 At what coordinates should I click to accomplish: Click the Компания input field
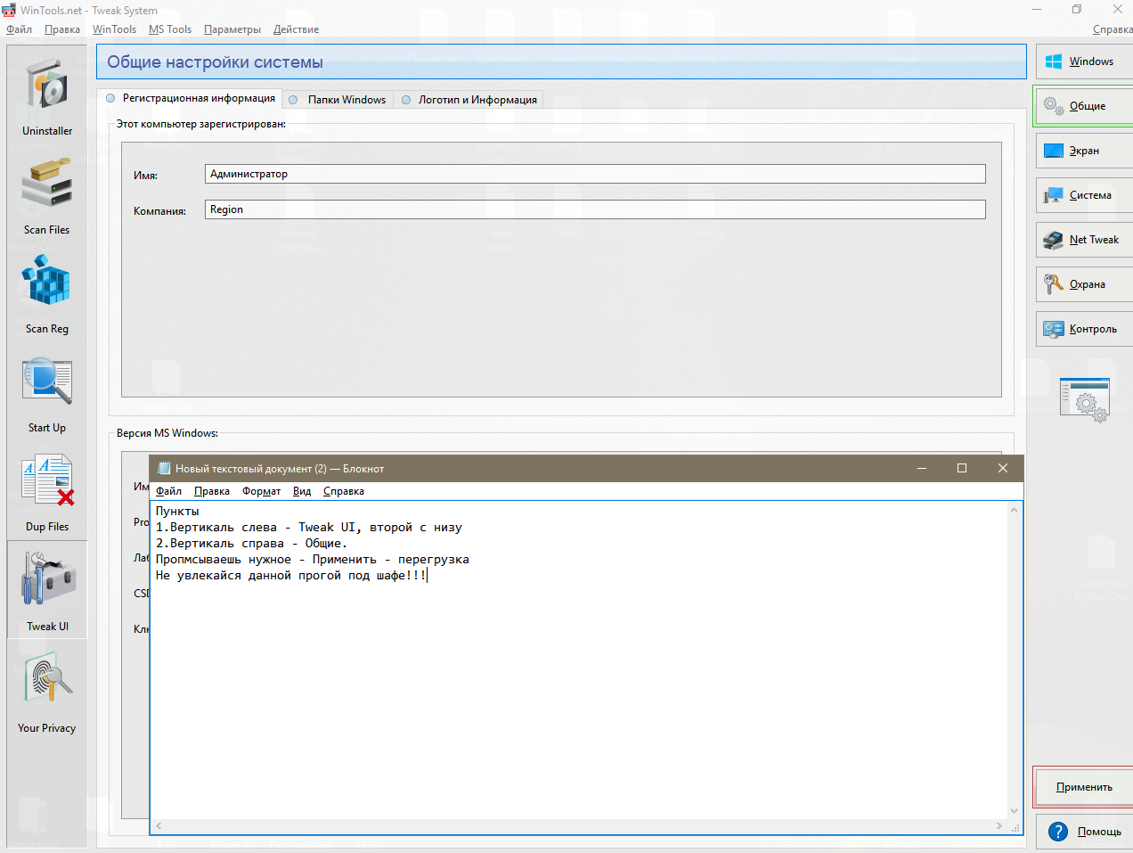tap(595, 209)
